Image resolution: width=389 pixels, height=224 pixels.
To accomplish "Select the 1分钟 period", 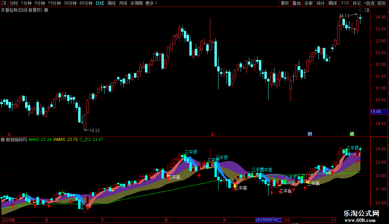I will tap(26, 3).
